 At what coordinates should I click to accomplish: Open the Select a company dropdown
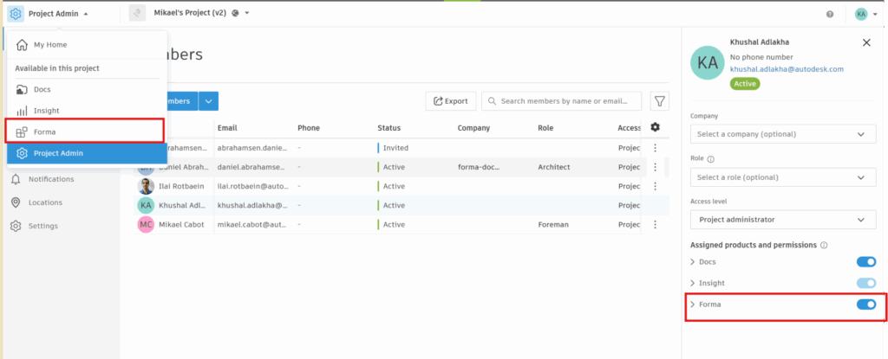[x=783, y=134]
